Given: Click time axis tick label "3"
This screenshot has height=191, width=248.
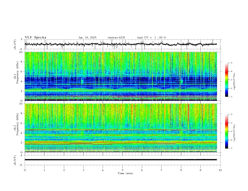Looking at the screenshot, I should [83, 170].
